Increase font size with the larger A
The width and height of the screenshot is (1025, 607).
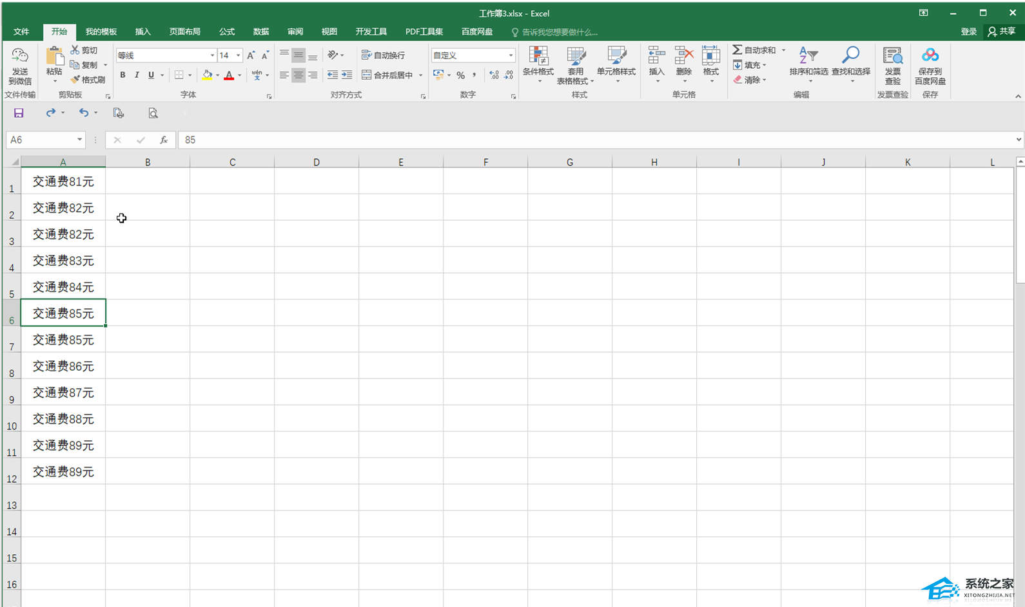[x=251, y=55]
